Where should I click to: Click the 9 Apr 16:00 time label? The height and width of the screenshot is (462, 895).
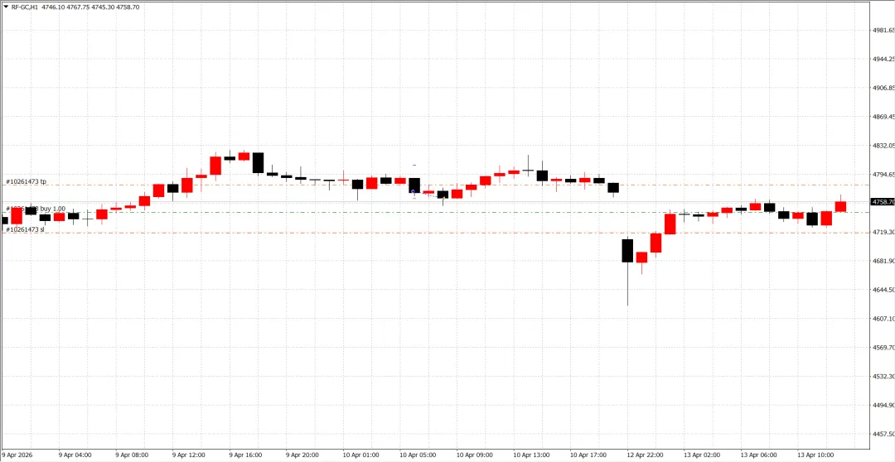(x=245, y=455)
